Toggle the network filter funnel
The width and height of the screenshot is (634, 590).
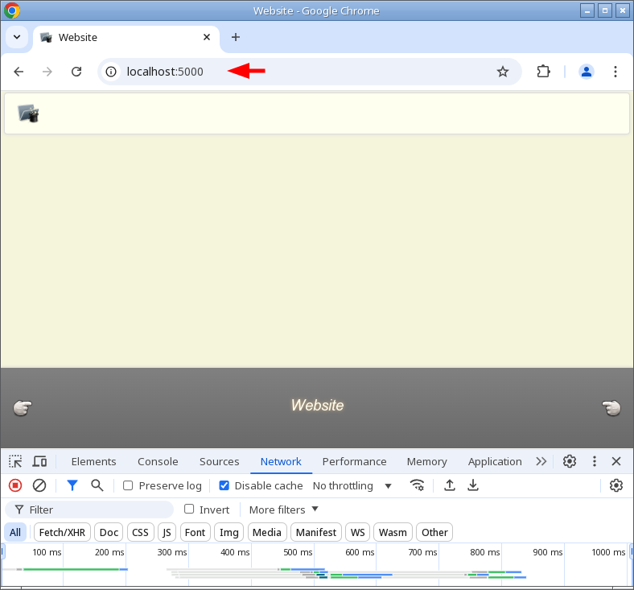coord(72,485)
